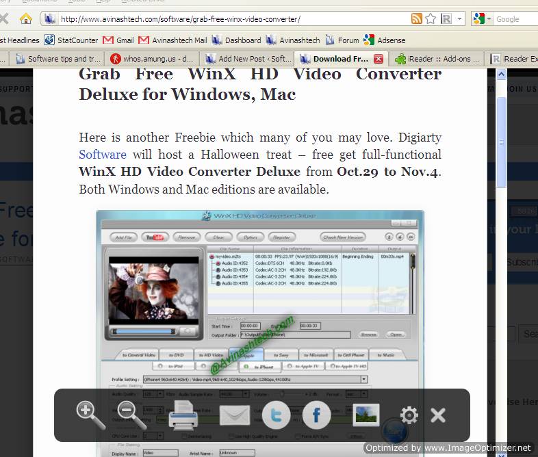Open search engine selector dropdown
This screenshot has width=538, height=457.
tap(489, 18)
